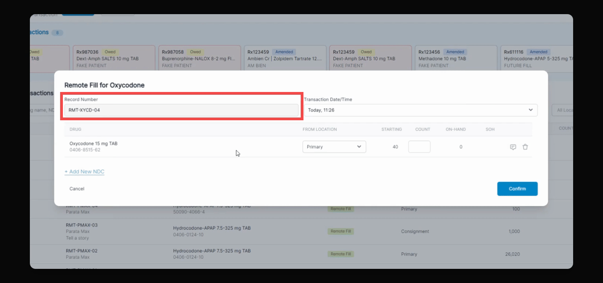Click the transactions count badge 8

pyautogui.click(x=57, y=33)
